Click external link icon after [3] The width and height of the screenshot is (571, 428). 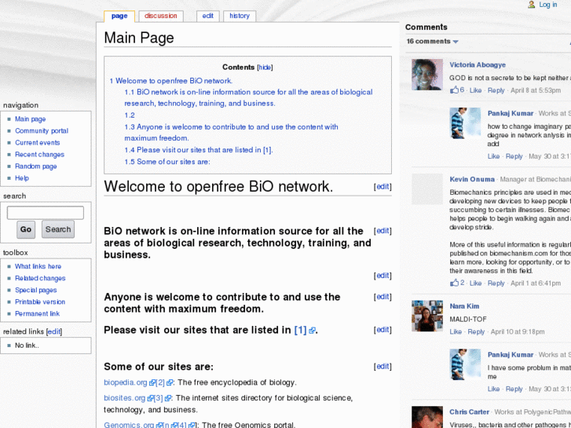pyautogui.click(x=168, y=398)
